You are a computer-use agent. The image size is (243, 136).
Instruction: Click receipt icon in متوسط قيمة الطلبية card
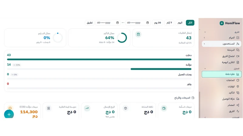click(49, 108)
